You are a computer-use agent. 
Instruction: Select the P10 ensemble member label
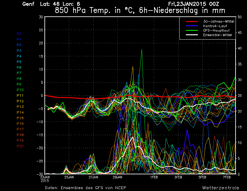coord(20,90)
